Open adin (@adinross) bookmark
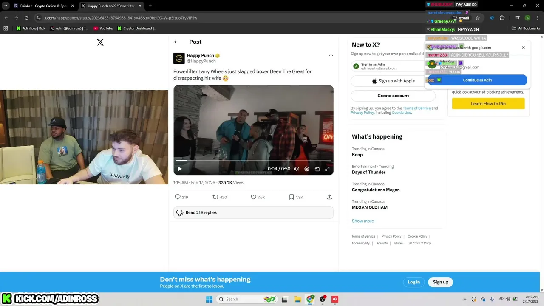 pyautogui.click(x=69, y=28)
